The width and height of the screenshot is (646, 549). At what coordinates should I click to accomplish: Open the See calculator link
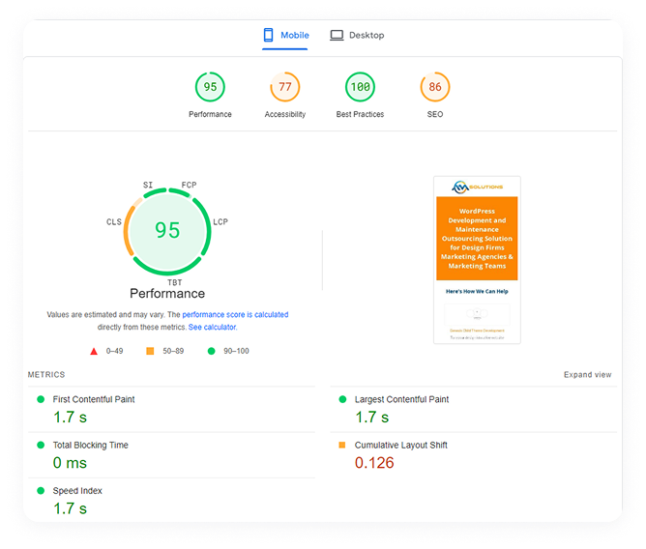click(213, 327)
